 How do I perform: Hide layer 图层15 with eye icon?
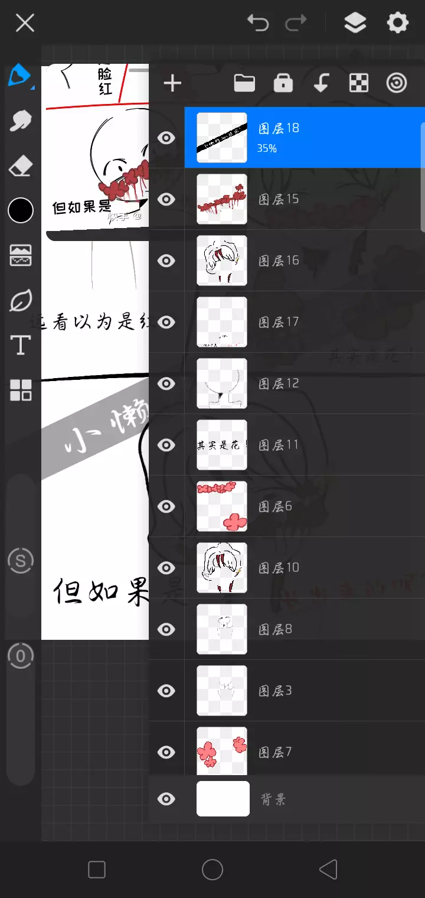coord(166,199)
